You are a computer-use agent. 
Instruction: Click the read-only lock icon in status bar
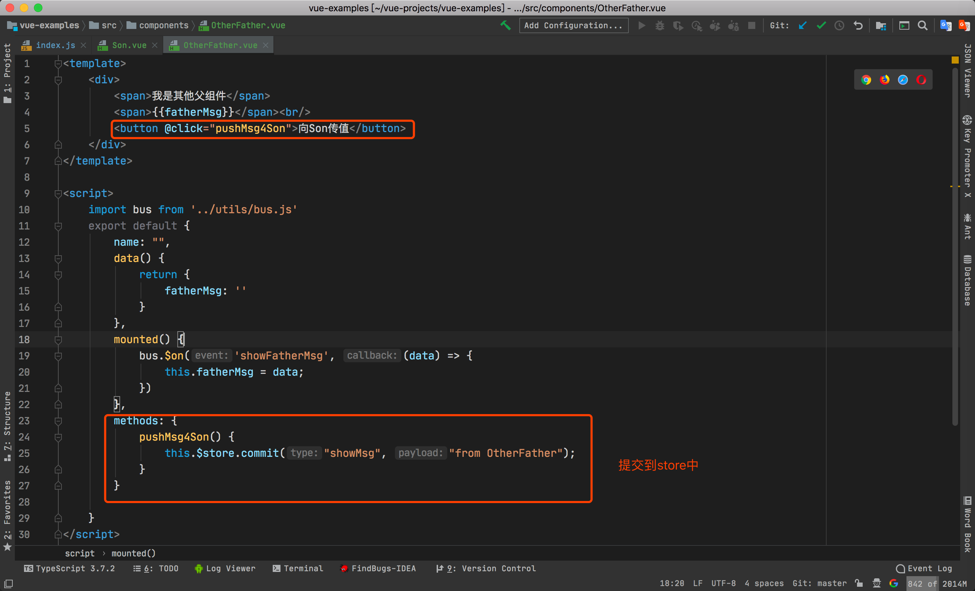(859, 583)
